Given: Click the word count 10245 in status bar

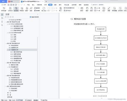Looking at the screenshot, I should coord(12,100).
